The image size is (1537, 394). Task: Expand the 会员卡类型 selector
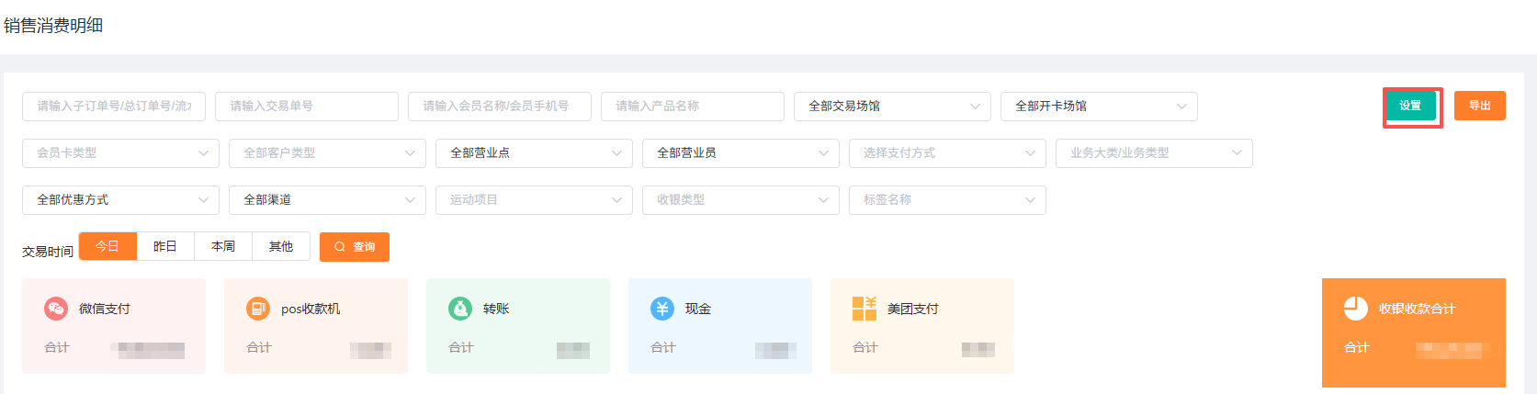click(x=120, y=153)
